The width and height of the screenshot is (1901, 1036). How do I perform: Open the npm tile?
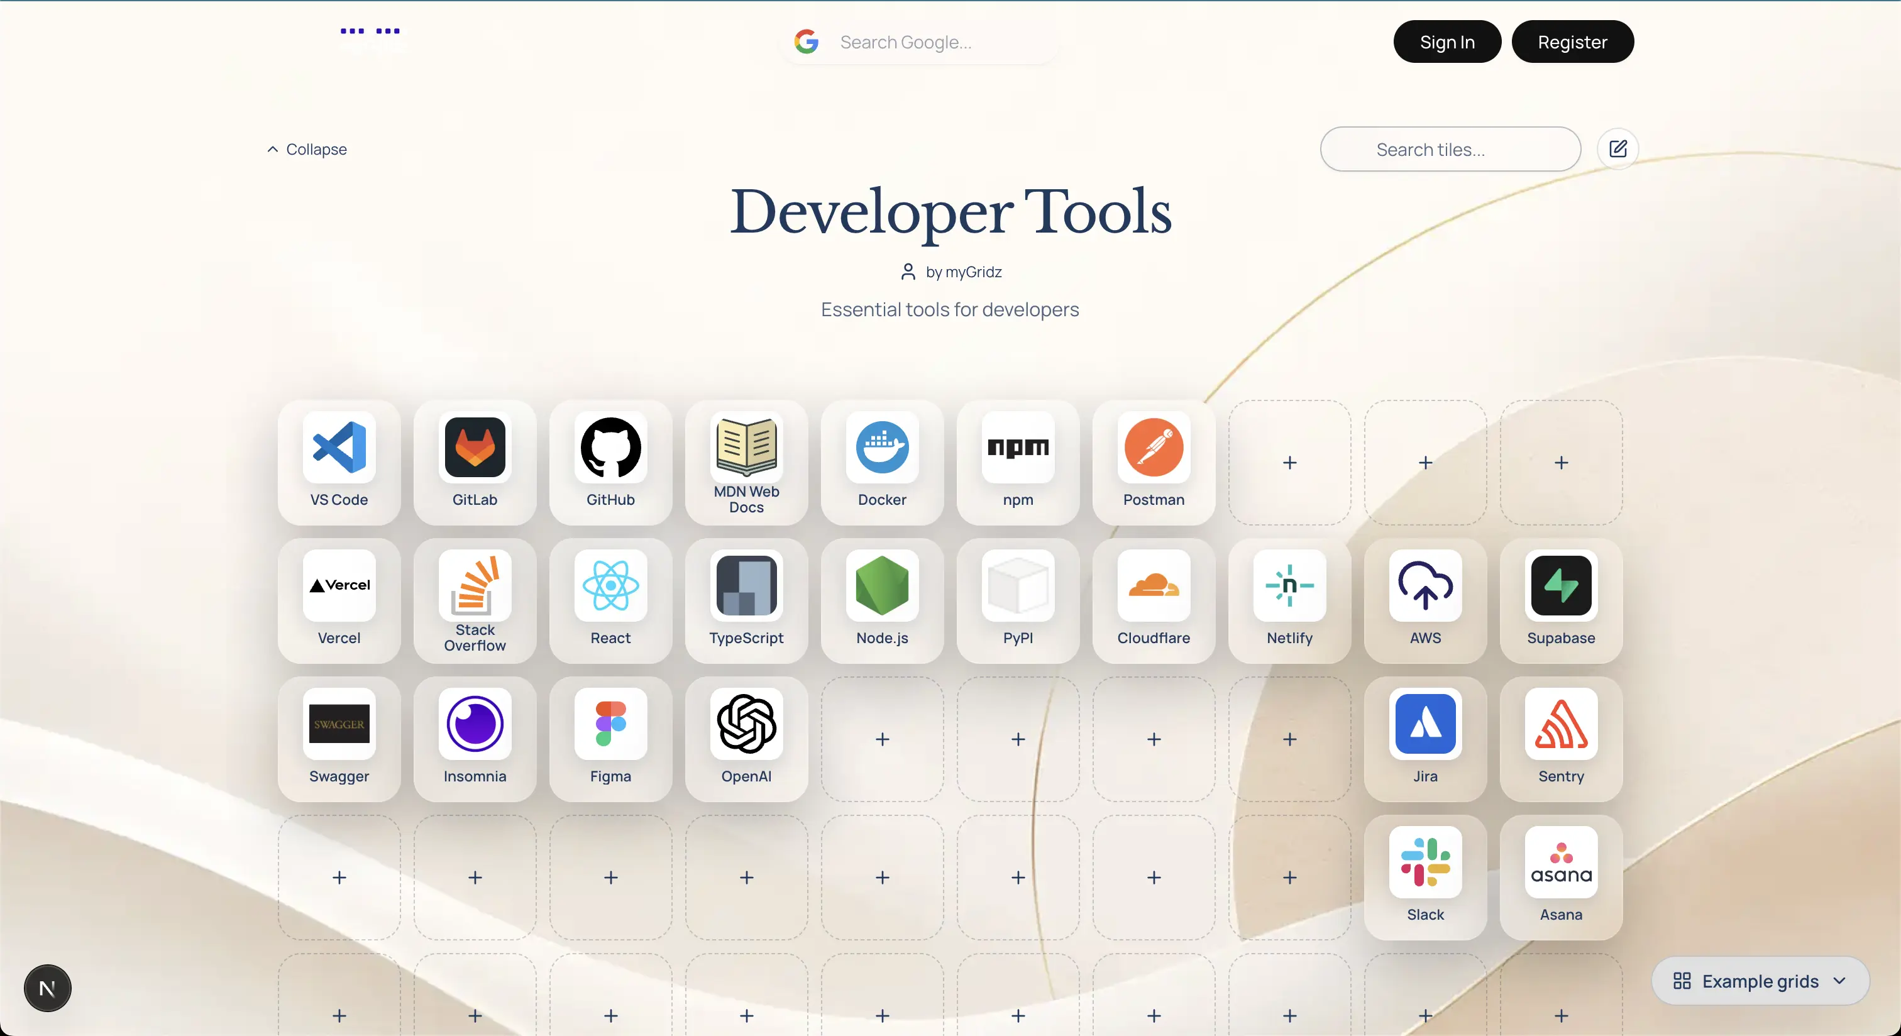click(x=1018, y=463)
